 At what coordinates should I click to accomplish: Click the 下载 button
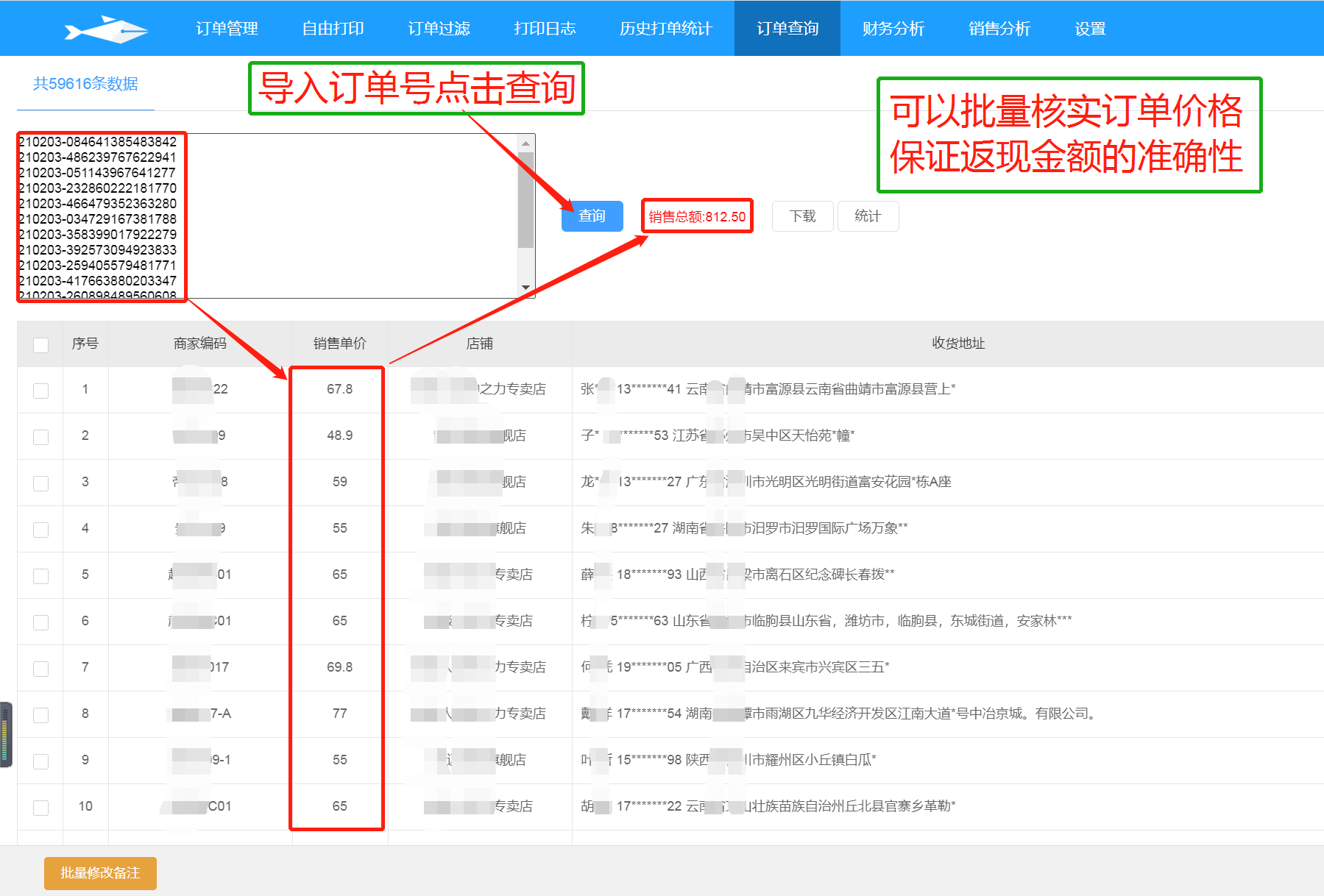[x=802, y=216]
